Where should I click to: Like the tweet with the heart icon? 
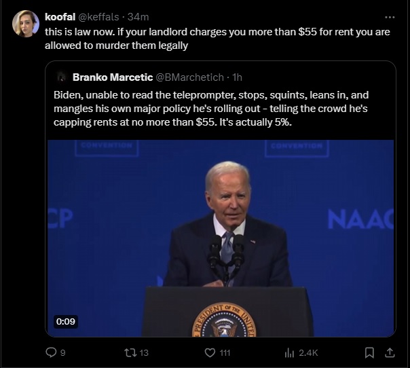click(210, 352)
